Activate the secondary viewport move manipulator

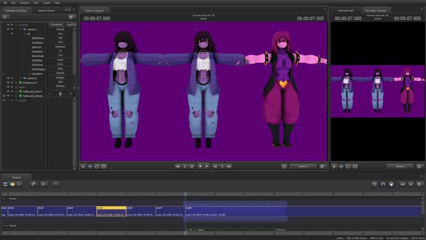(341, 166)
